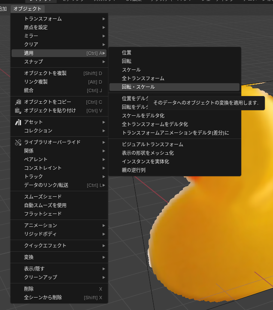Choose 全トランスフォームをデルタ化
The width and height of the screenshot is (273, 310).
click(174, 124)
